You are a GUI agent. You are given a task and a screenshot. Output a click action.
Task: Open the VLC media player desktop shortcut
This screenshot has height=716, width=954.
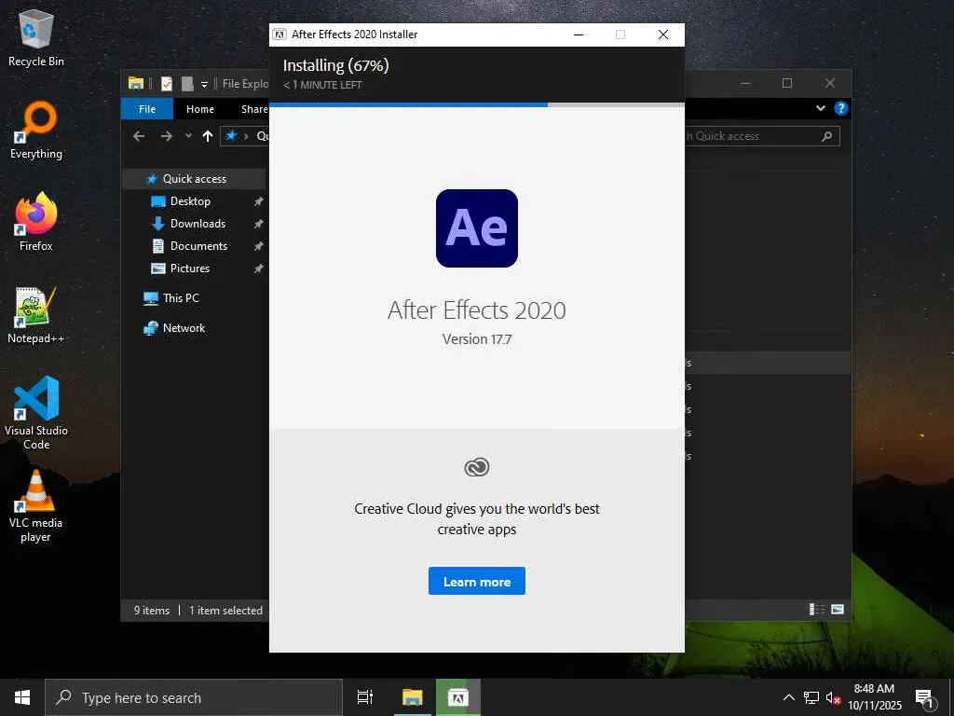click(36, 506)
